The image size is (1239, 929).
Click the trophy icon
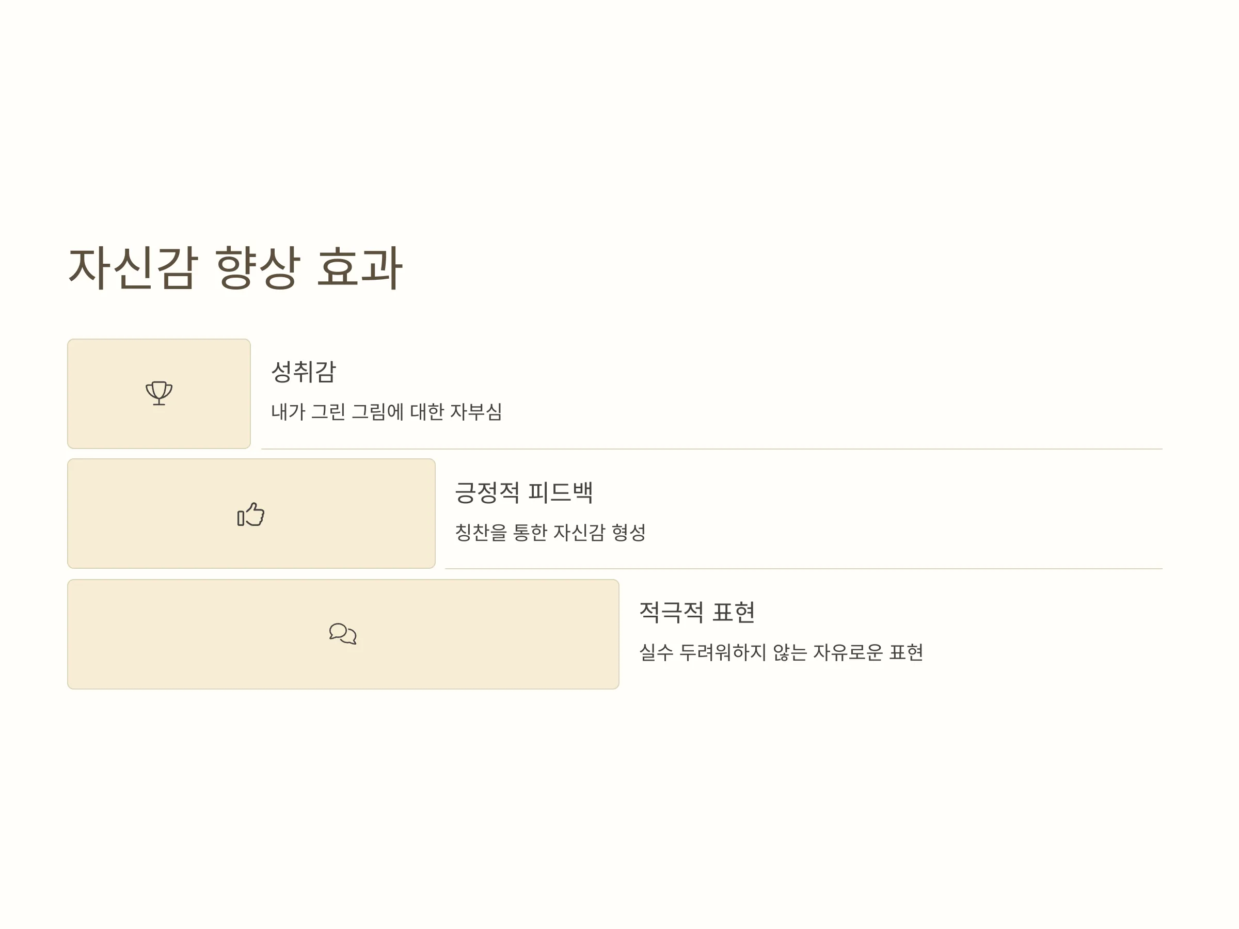click(x=159, y=393)
